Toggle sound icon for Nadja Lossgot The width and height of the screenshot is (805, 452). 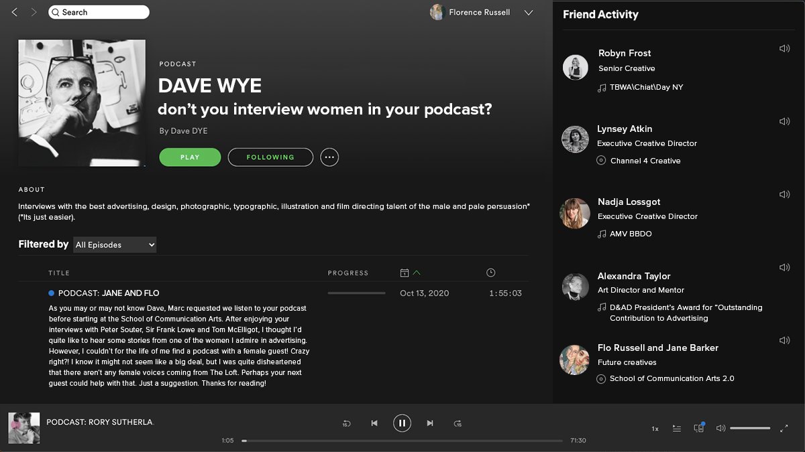pos(784,194)
